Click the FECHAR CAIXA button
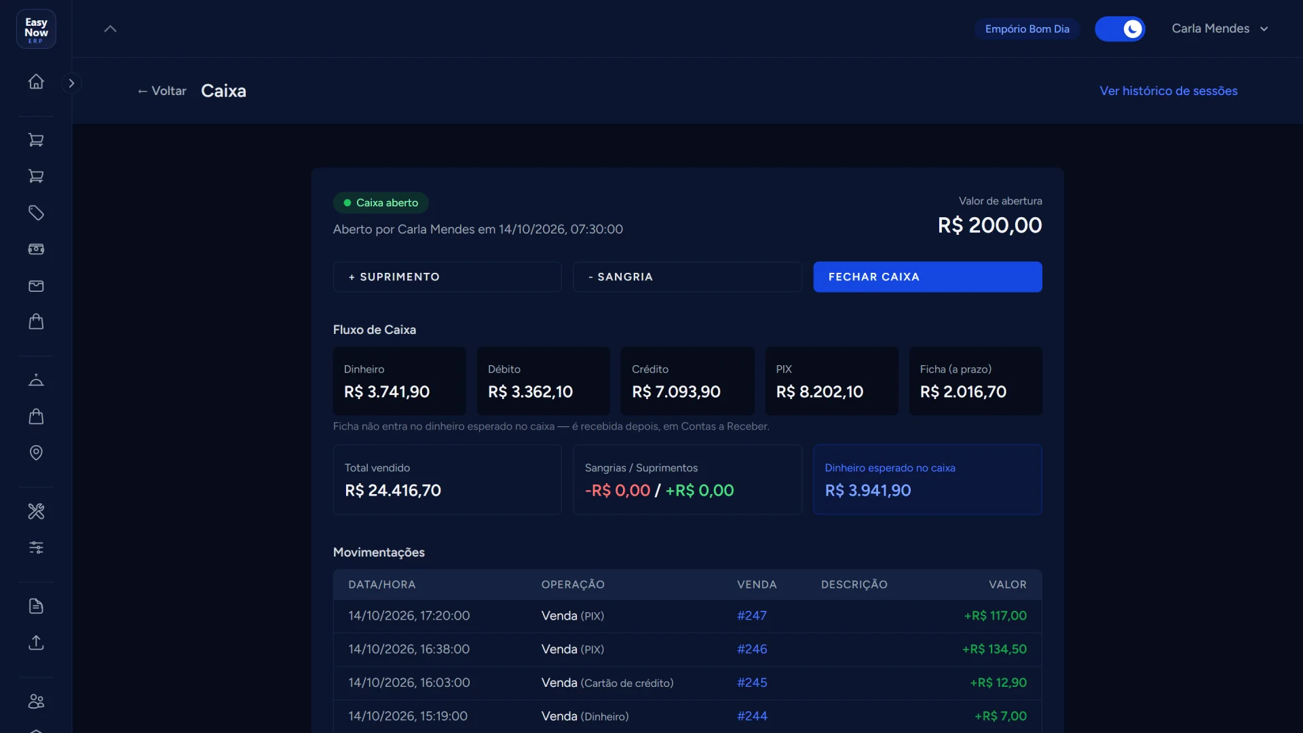Image resolution: width=1303 pixels, height=733 pixels. click(927, 277)
